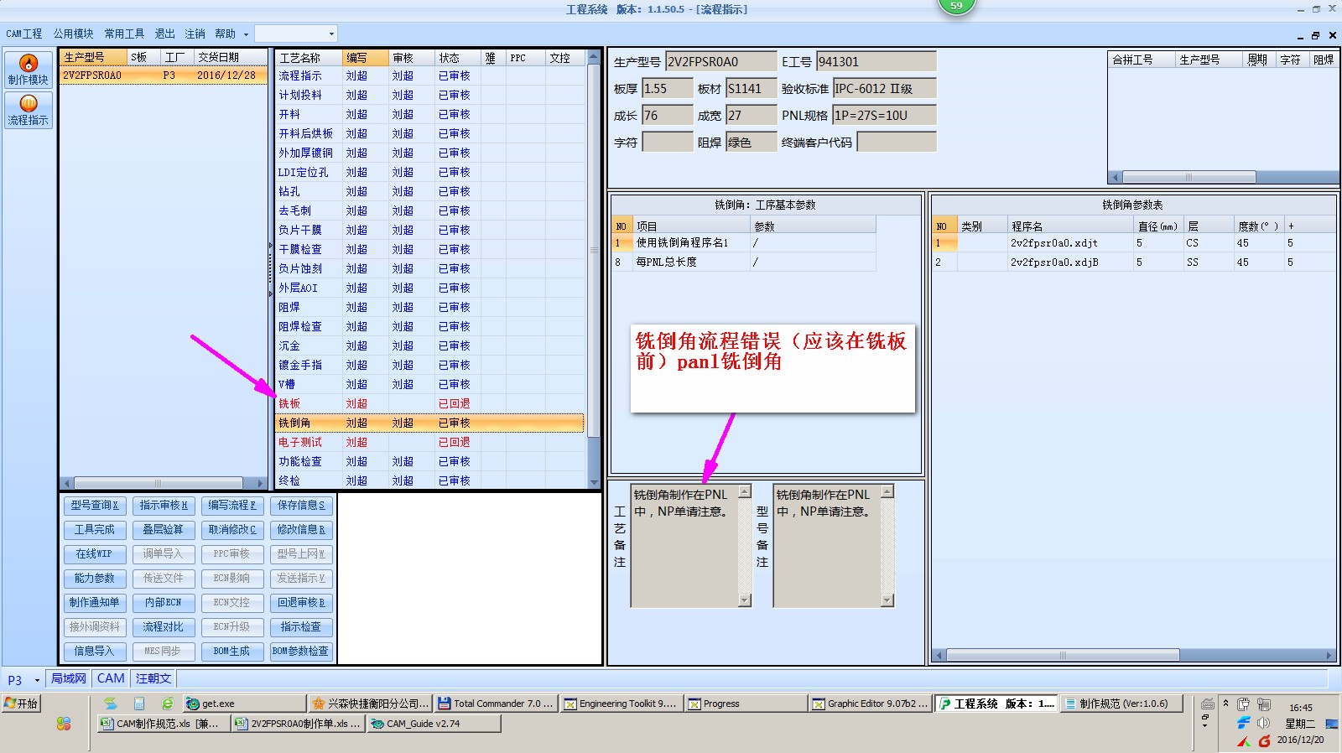1342x753 pixels.
Task: Click 修改信息R button
Action: (x=301, y=529)
